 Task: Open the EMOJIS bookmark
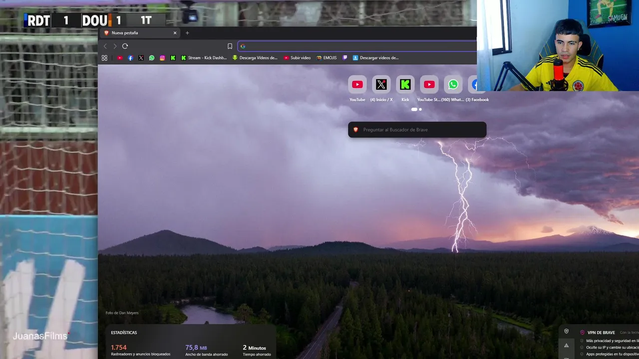(326, 58)
